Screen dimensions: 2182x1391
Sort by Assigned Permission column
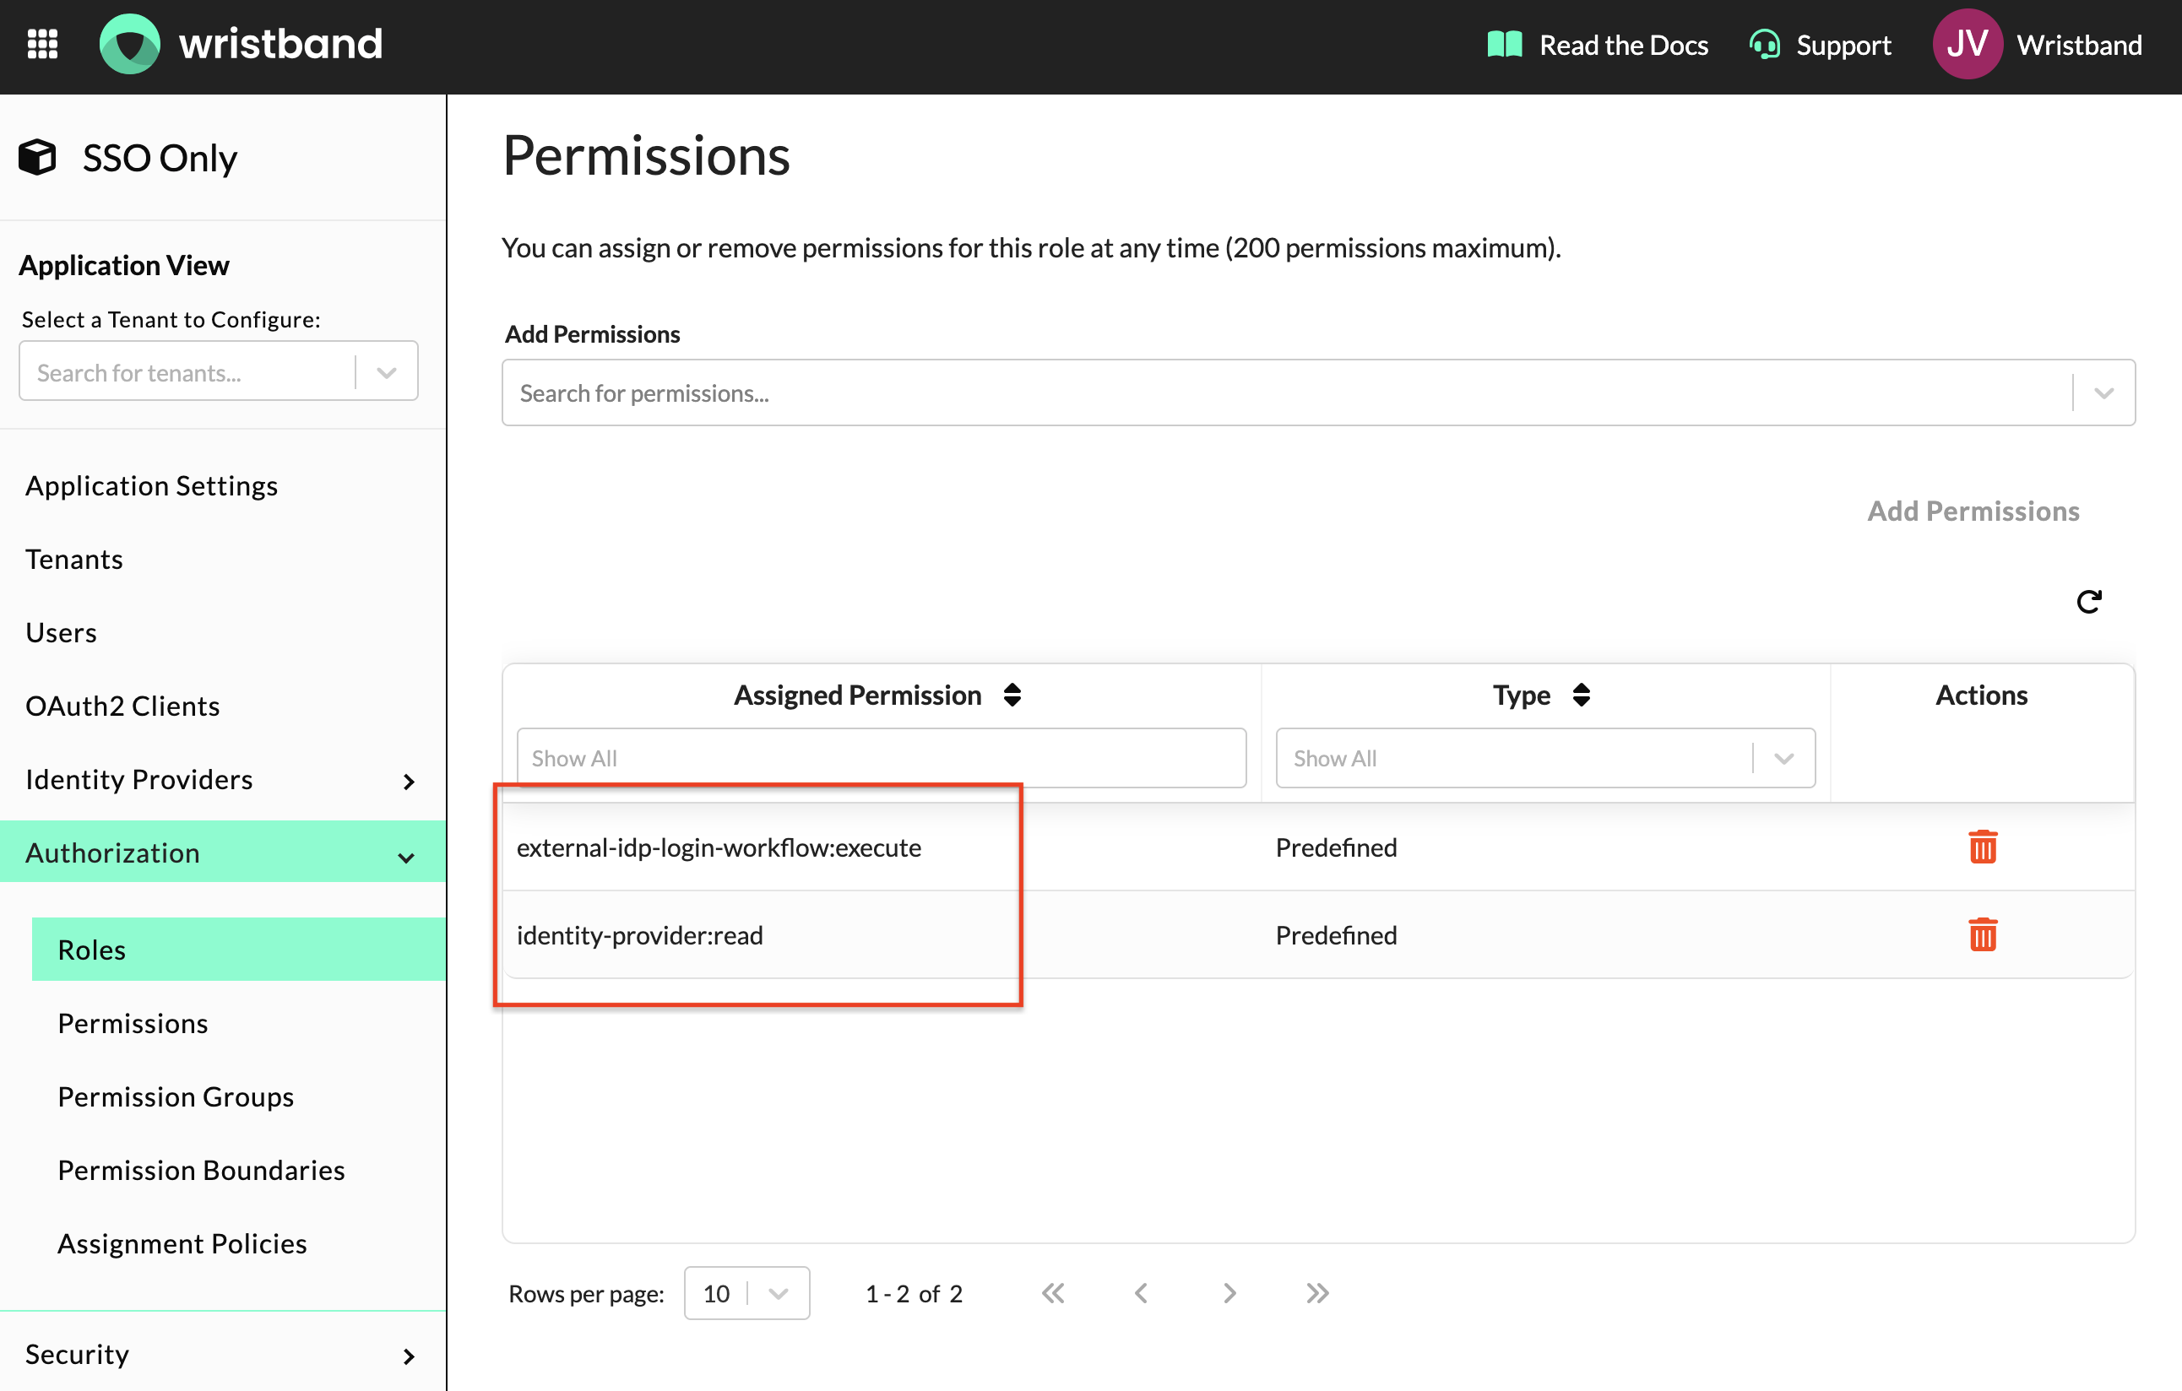(1012, 695)
